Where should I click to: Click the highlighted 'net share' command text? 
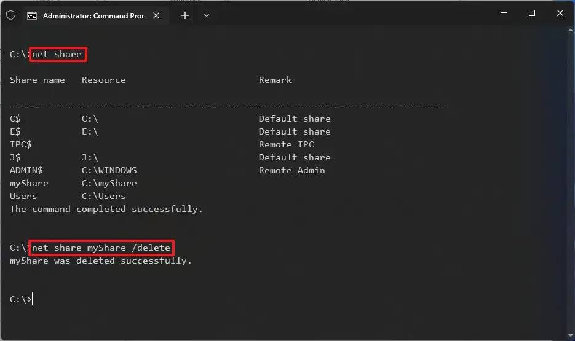57,54
